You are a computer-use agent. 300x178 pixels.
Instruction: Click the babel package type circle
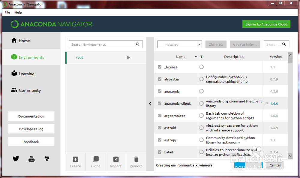click(201, 152)
